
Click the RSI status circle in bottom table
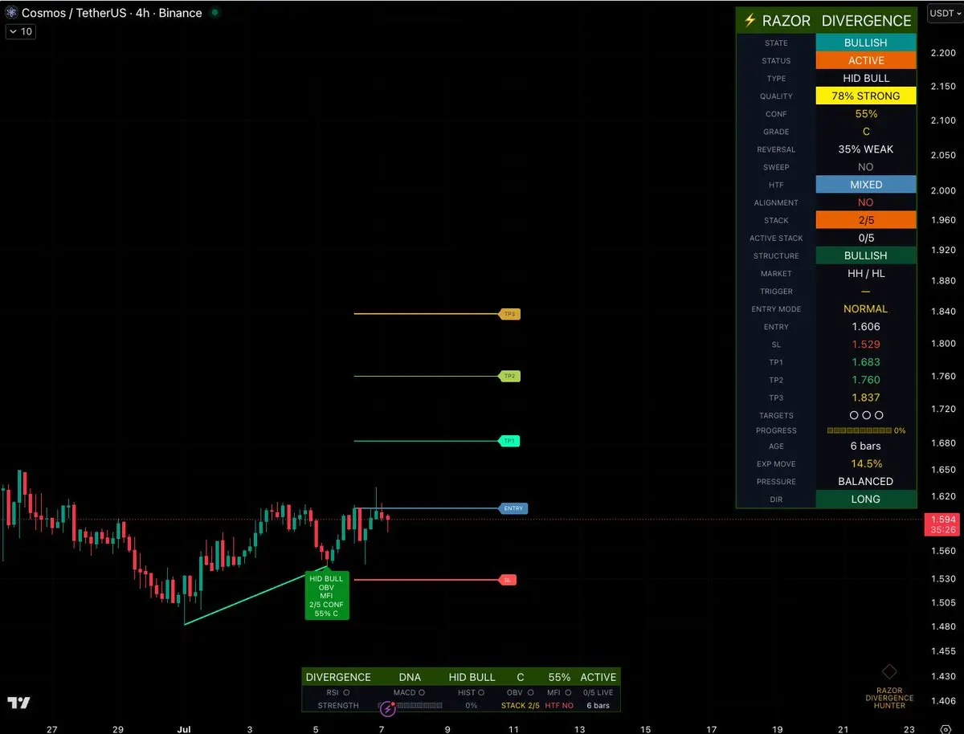pos(346,692)
